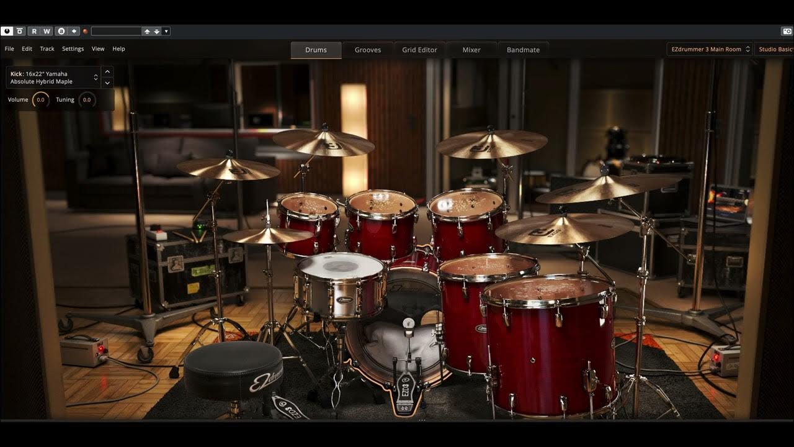Open the preset dropdown menu arrow
The image size is (794, 447).
(166, 31)
